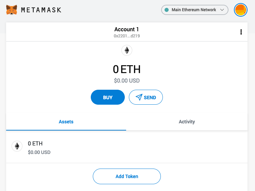
Task: Expand the network list chevron arrow
Action: (222, 10)
